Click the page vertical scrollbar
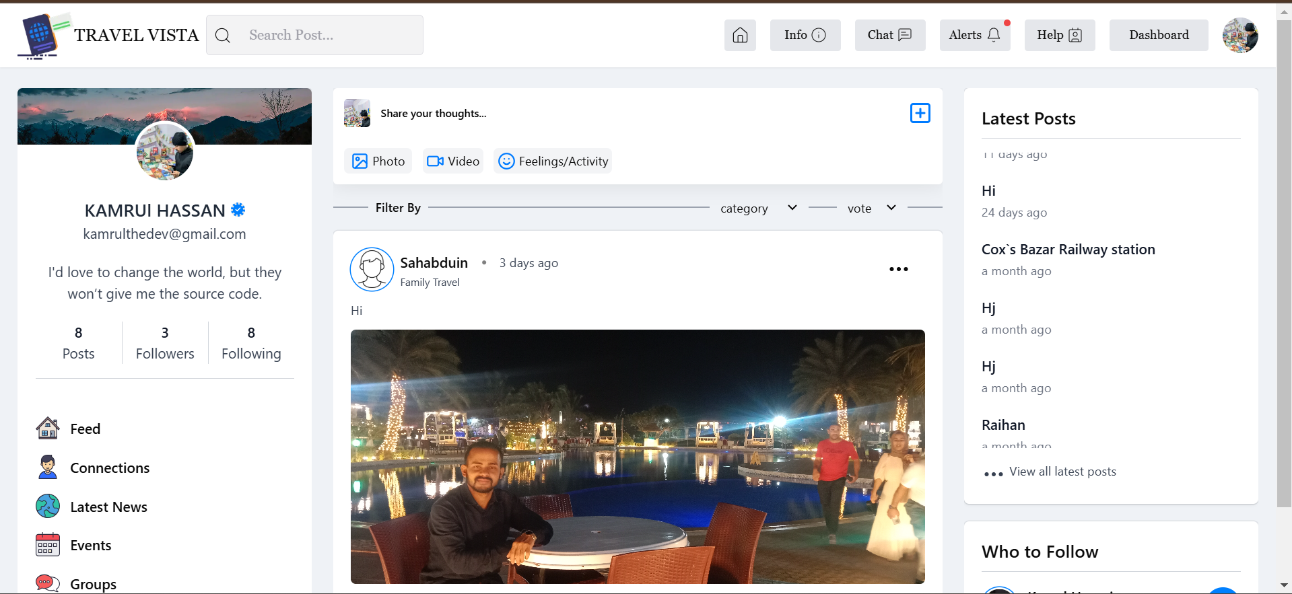The width and height of the screenshot is (1292, 594). coord(1285,264)
